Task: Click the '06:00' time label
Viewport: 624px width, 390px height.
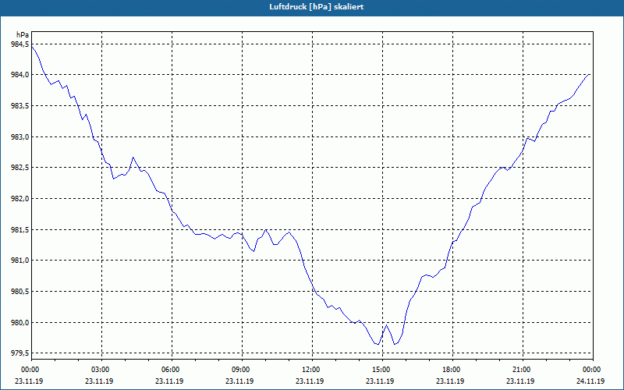Action: click(172, 369)
